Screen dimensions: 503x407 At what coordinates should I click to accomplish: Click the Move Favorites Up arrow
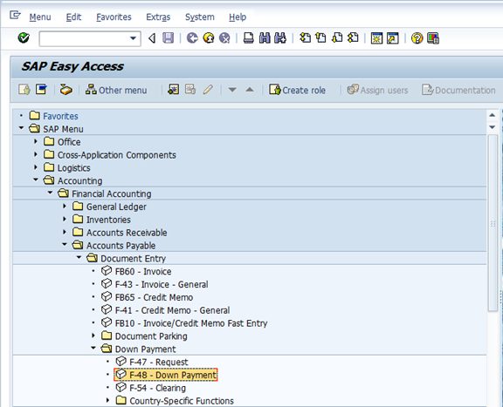[250, 90]
